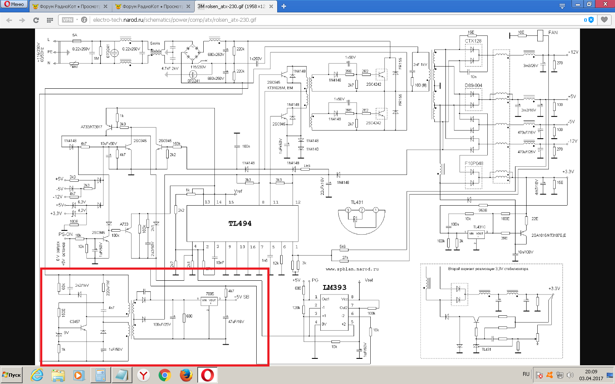
Task: Click the TL494 chip label
Action: [240, 224]
